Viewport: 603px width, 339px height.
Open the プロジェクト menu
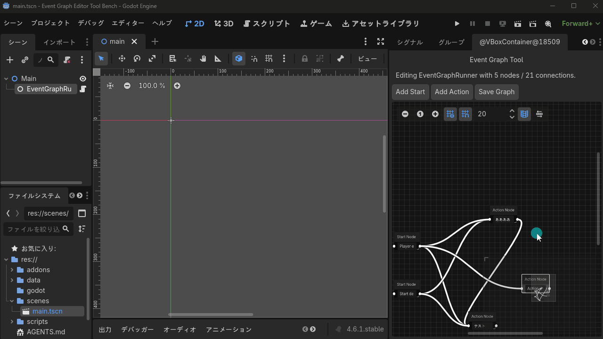pos(50,23)
